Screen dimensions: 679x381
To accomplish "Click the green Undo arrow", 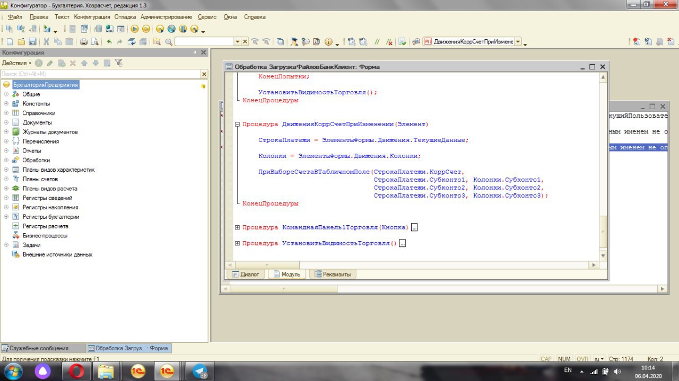I will [x=109, y=41].
